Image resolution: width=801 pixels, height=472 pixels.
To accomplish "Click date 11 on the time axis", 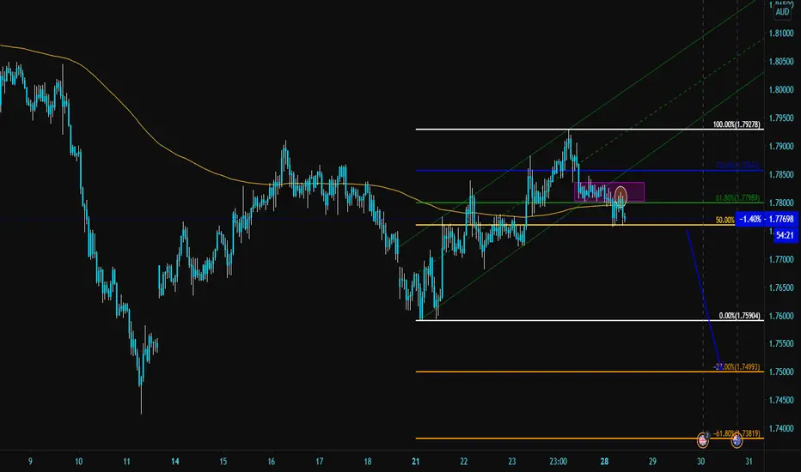I will tap(126, 462).
